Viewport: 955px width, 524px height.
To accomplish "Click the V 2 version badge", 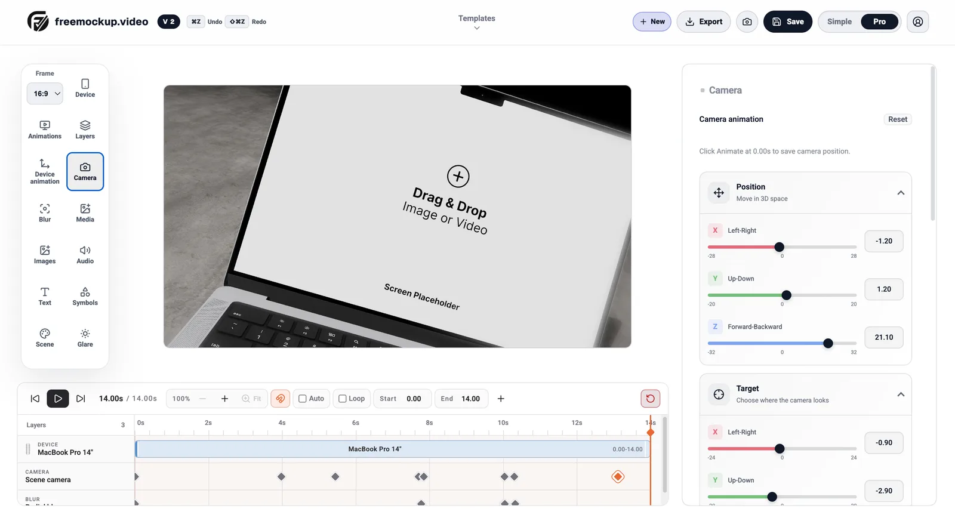I will (168, 21).
